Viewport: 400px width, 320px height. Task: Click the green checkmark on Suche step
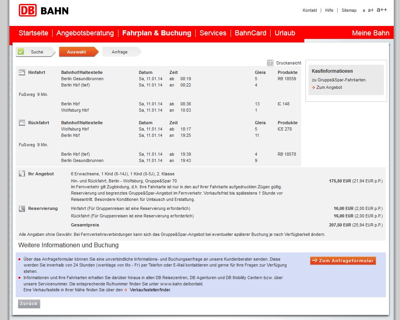[x=21, y=52]
